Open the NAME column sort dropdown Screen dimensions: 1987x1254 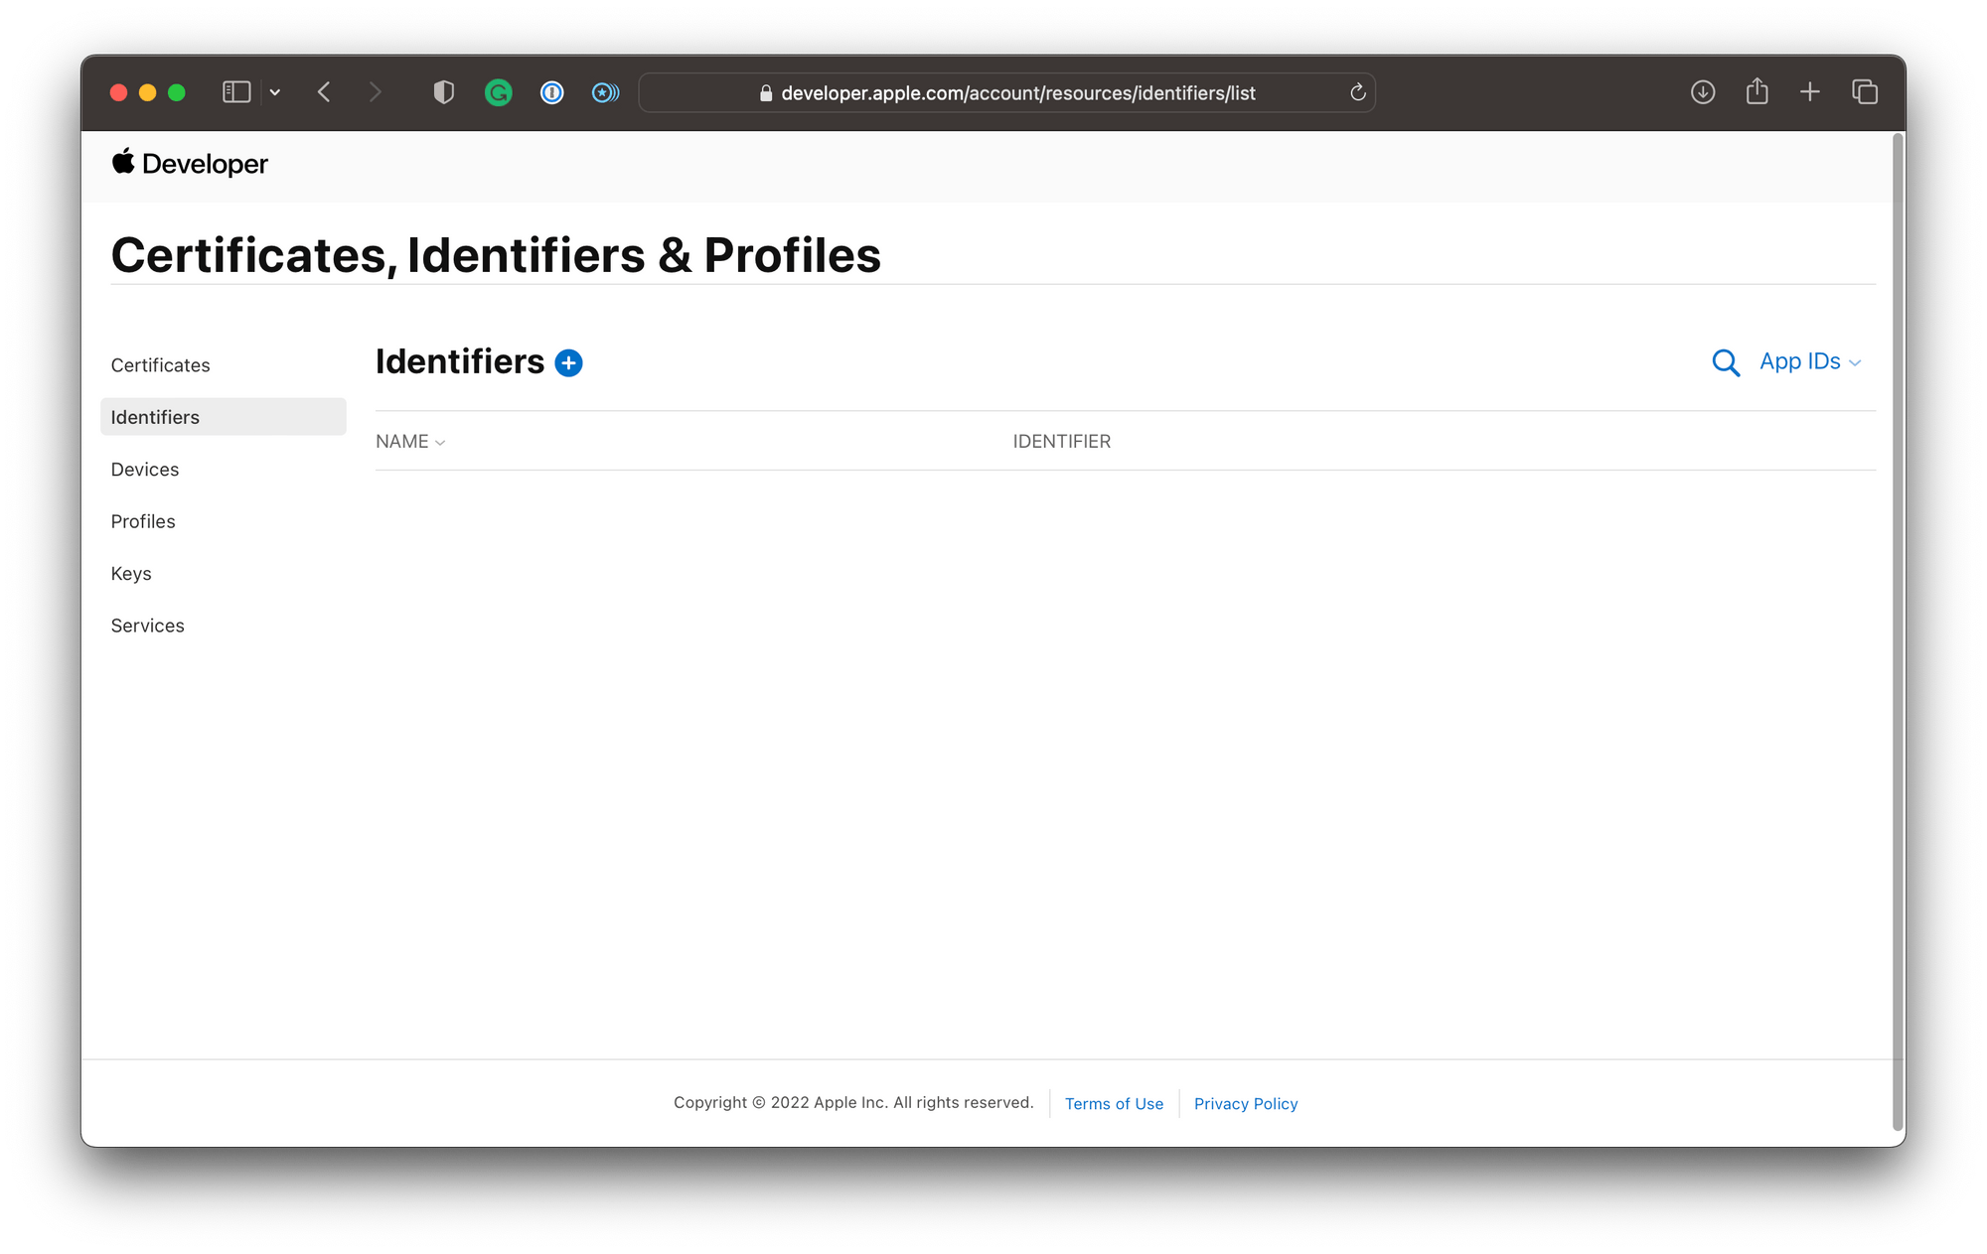(410, 441)
